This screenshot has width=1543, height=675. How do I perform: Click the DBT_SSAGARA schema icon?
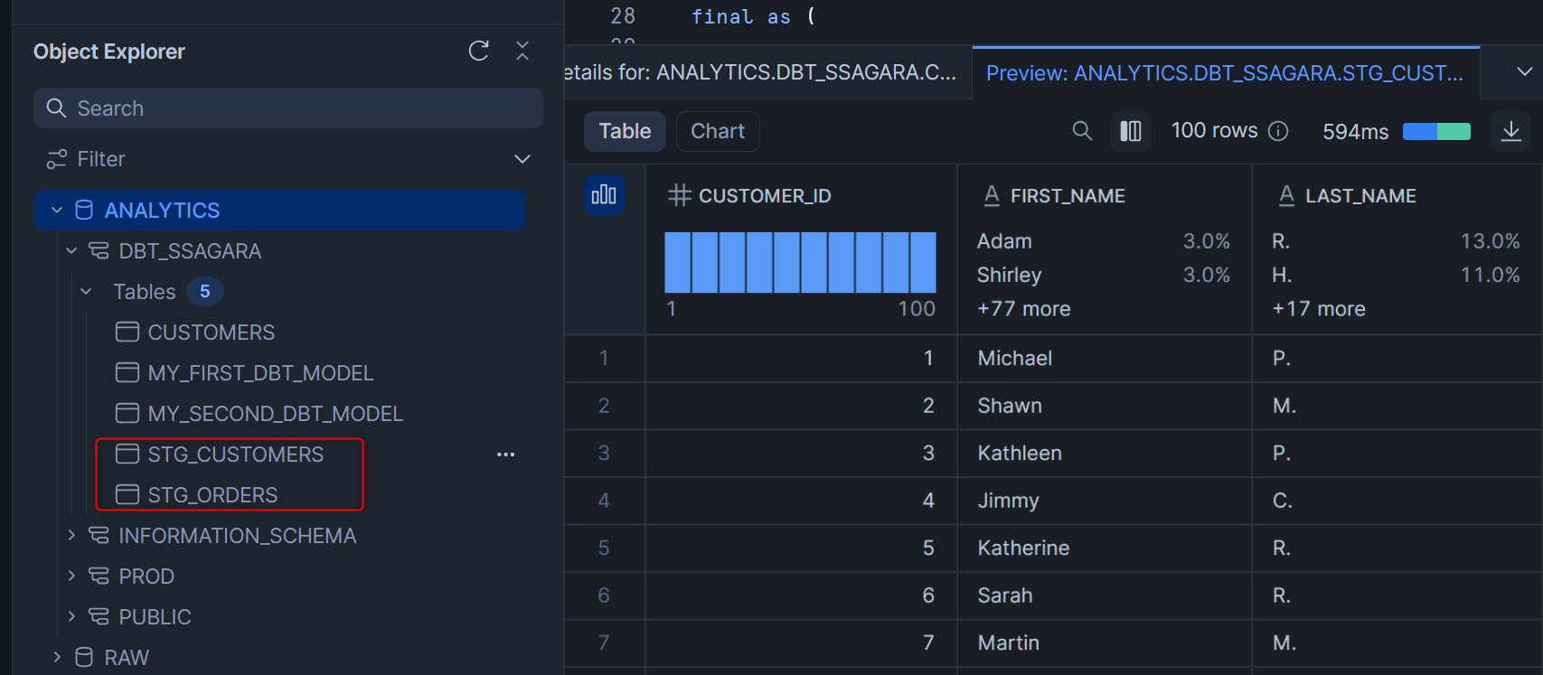99,251
